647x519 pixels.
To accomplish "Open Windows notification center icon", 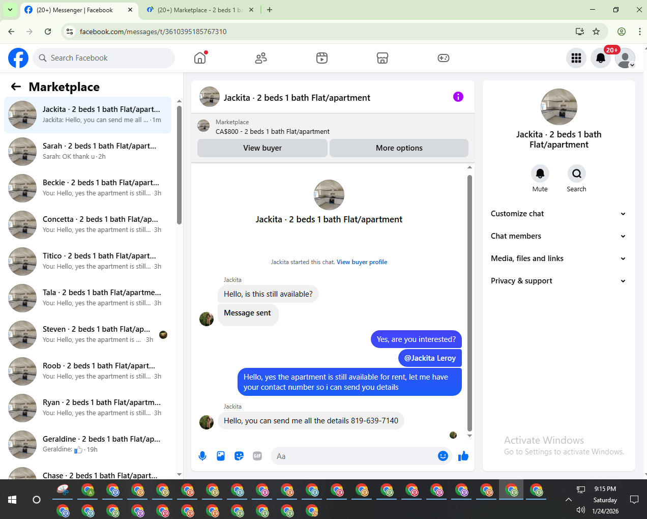I will pyautogui.click(x=634, y=500).
